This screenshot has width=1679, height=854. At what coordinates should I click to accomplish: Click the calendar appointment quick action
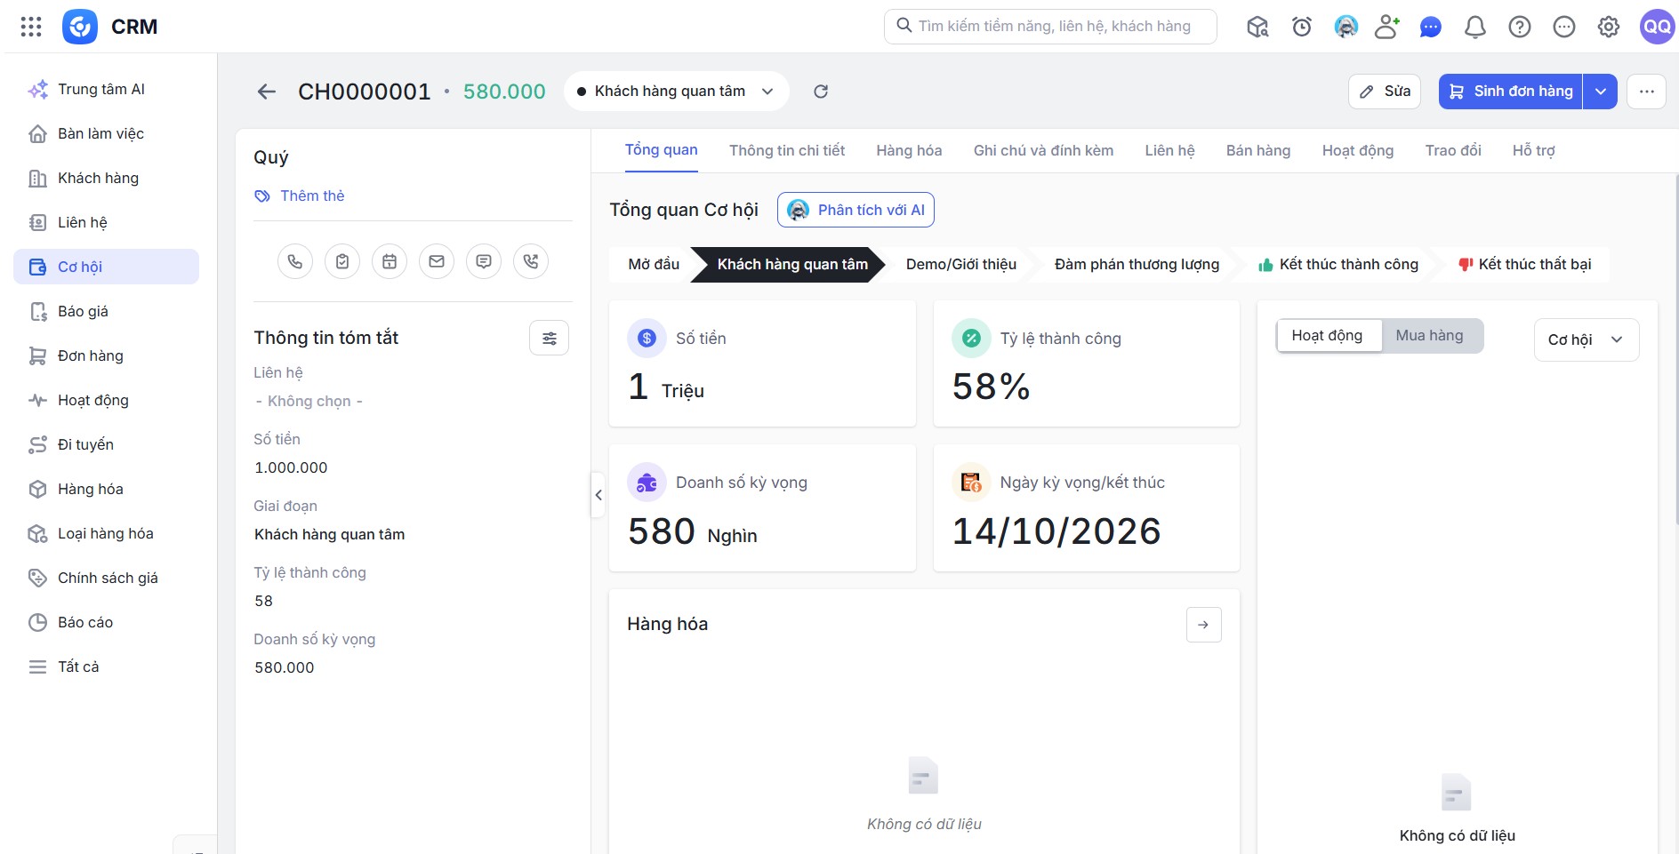click(390, 261)
